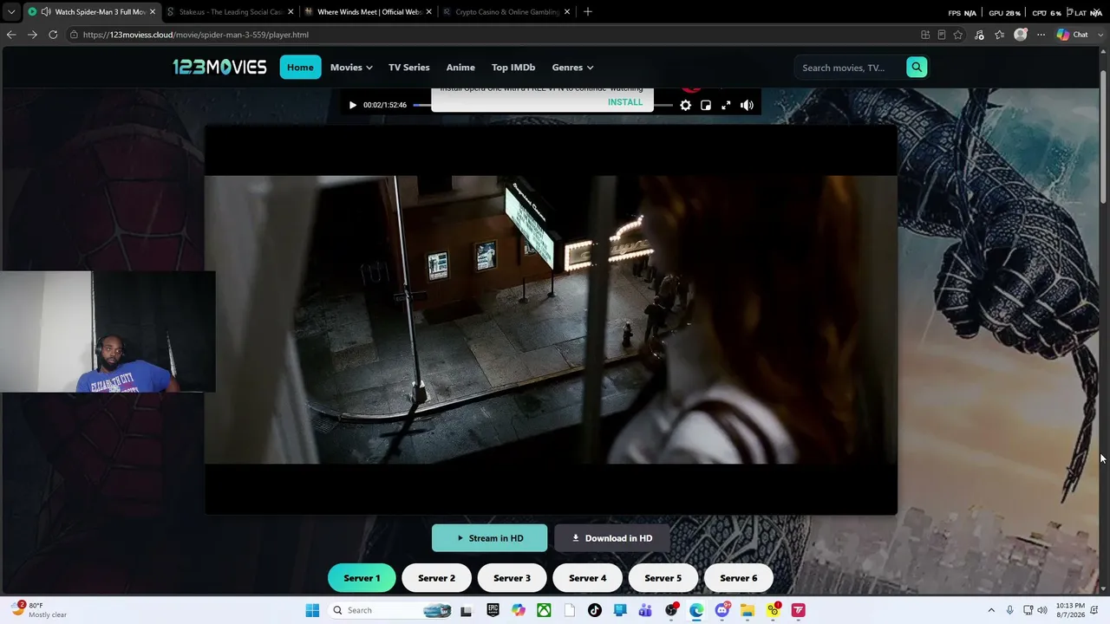
Task: Expand the Movies dropdown menu
Action: pos(351,68)
